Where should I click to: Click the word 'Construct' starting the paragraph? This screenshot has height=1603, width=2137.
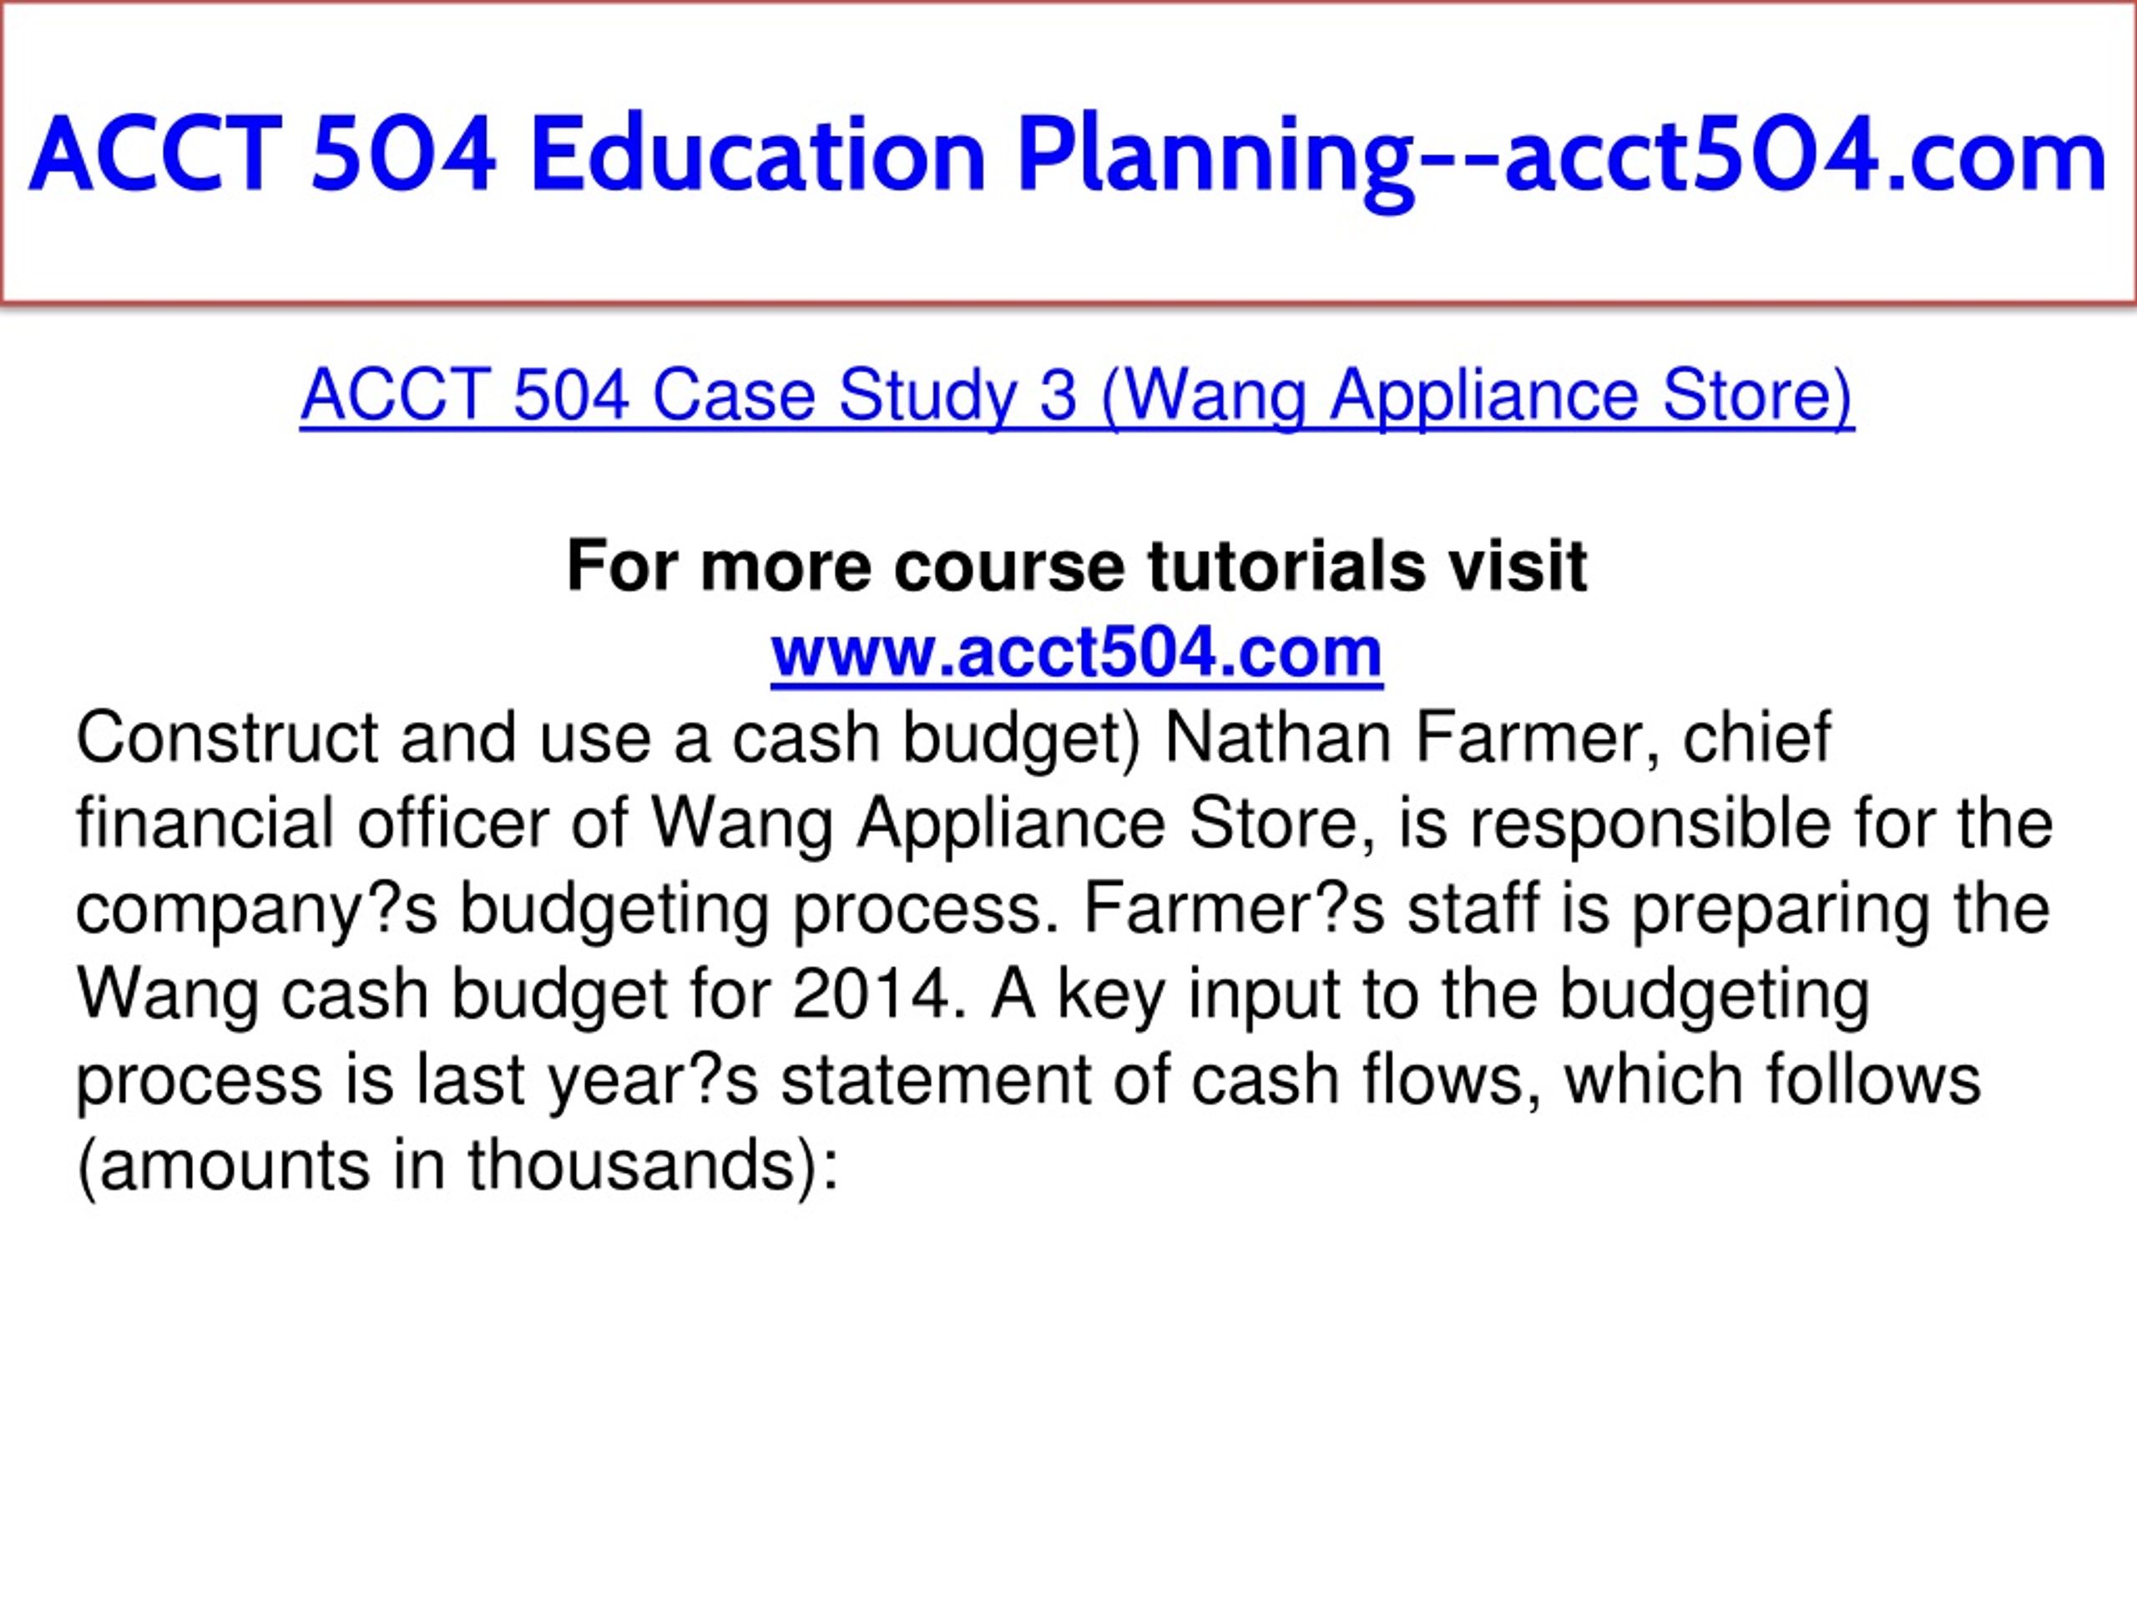click(226, 738)
